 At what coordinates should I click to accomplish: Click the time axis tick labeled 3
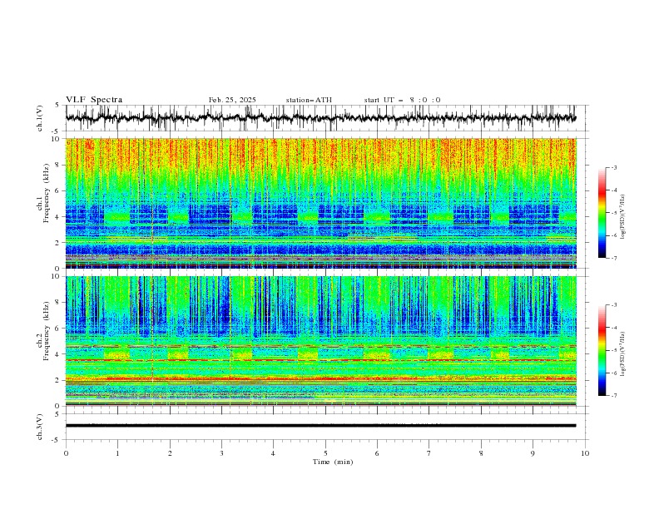pos(221,453)
